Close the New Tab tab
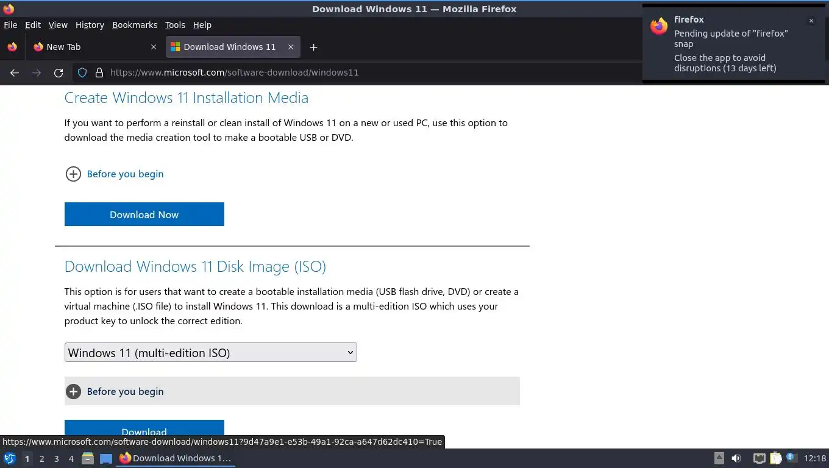 click(153, 47)
